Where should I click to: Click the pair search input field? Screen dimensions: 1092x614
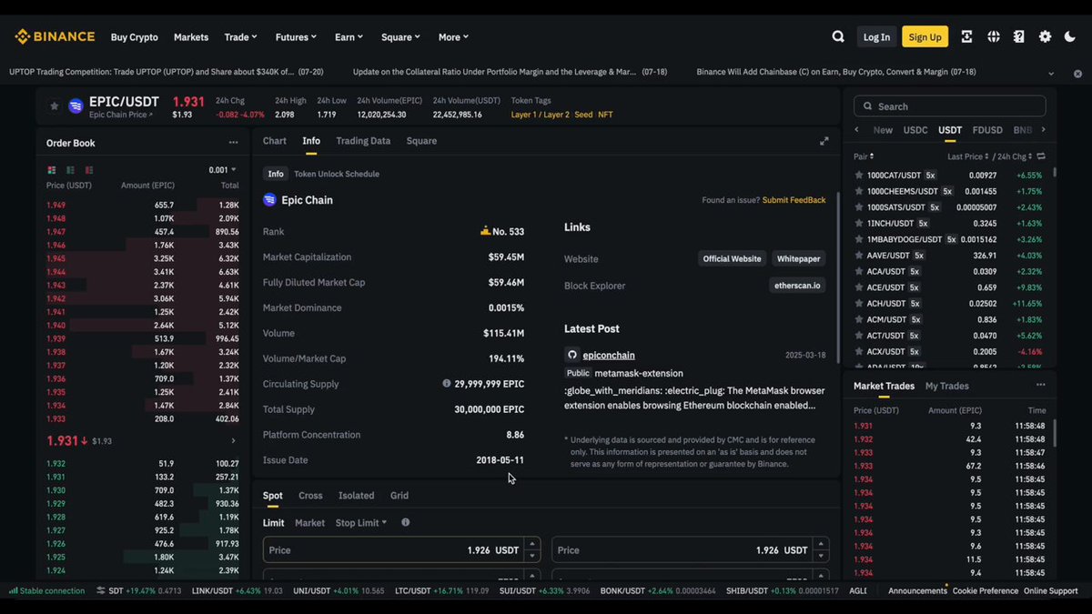tap(949, 106)
